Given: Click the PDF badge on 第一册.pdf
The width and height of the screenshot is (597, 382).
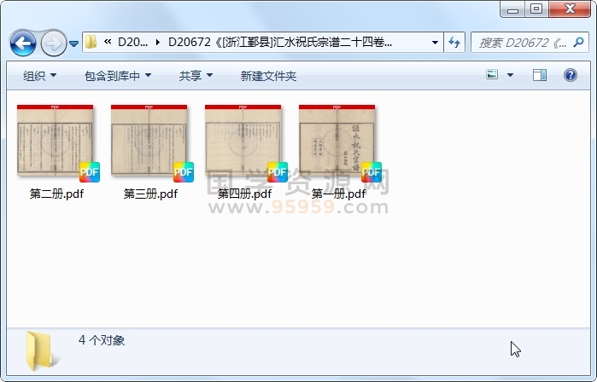Looking at the screenshot, I should pyautogui.click(x=372, y=172).
